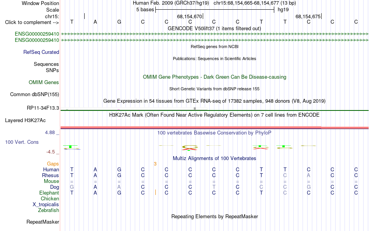The width and height of the screenshot is (369, 231).
Task: Open Layered H3K27Ac track label
Action: click(25, 121)
